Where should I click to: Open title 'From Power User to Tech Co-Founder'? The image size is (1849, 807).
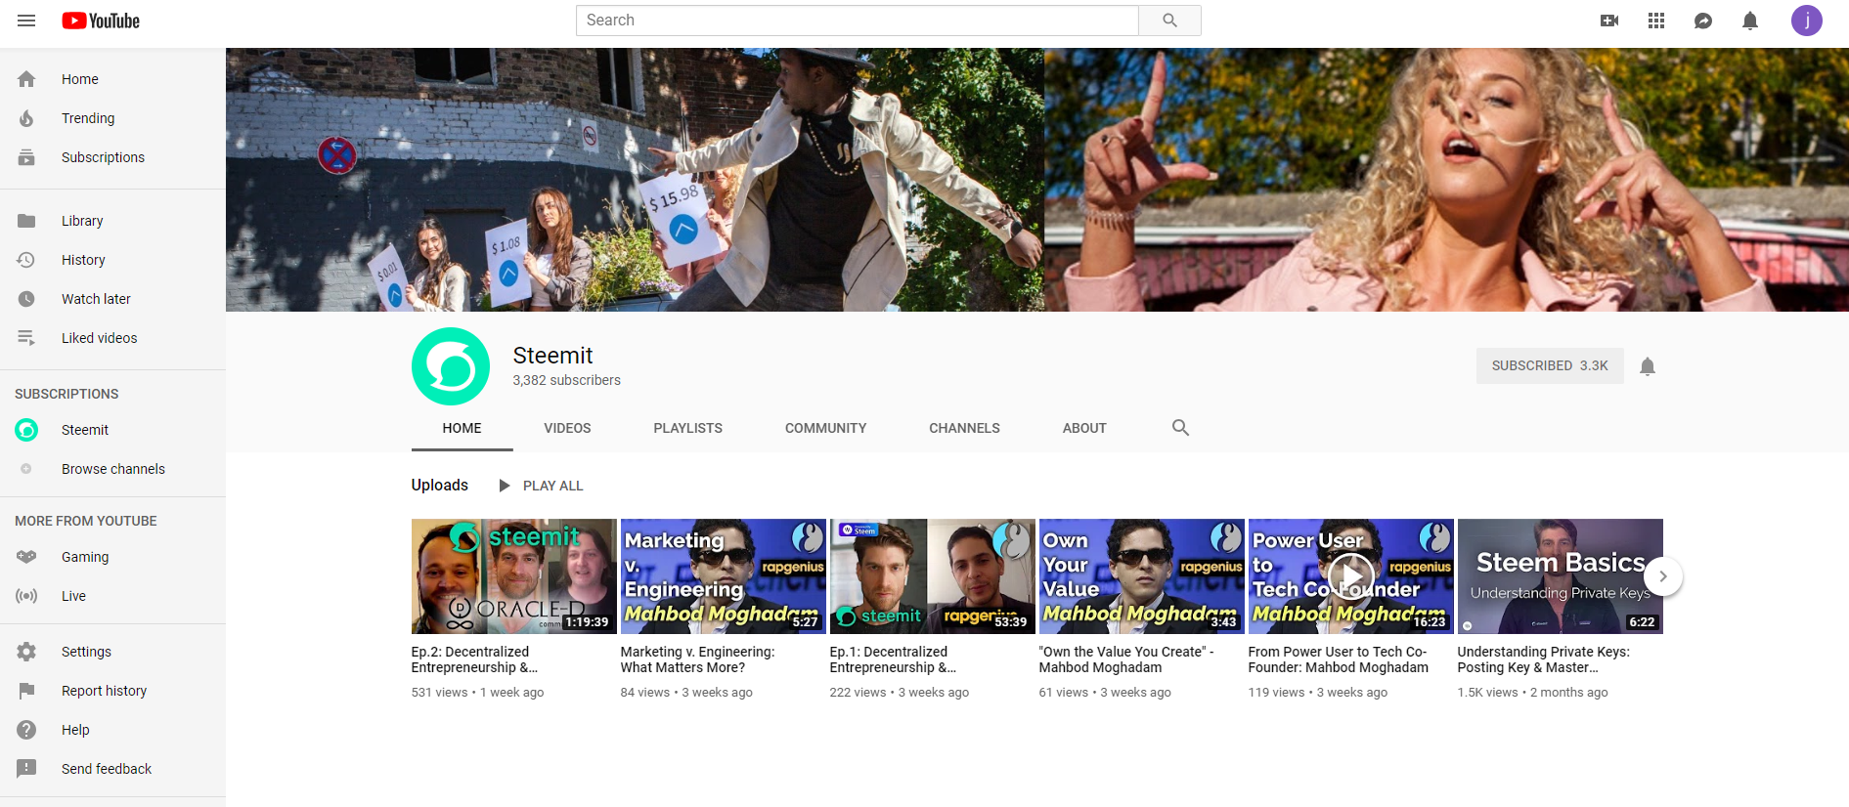click(x=1339, y=659)
